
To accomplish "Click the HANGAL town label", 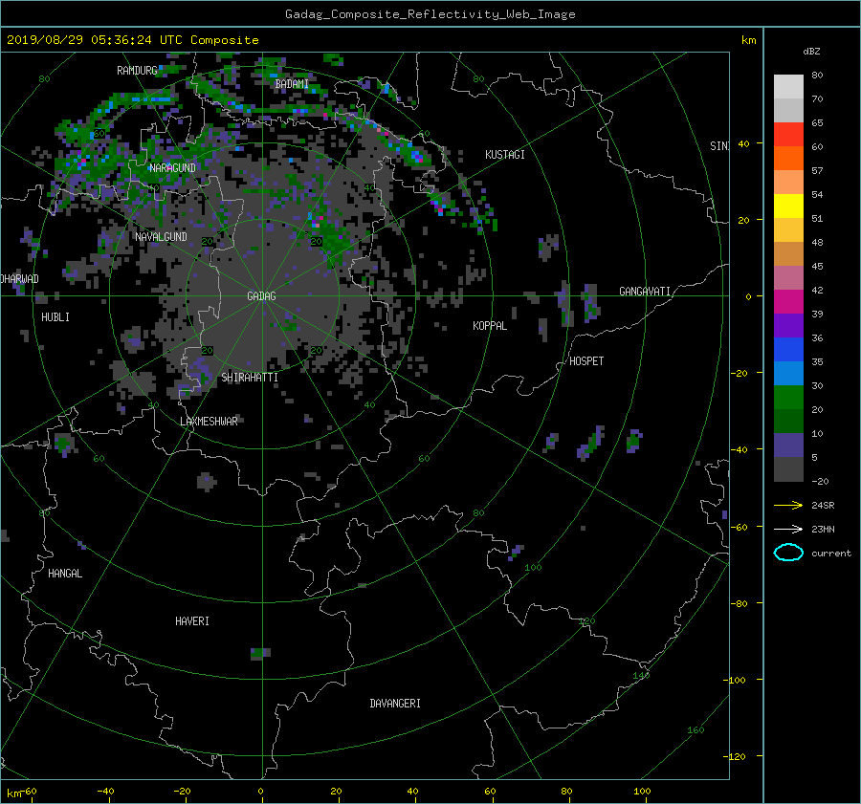I will (65, 574).
